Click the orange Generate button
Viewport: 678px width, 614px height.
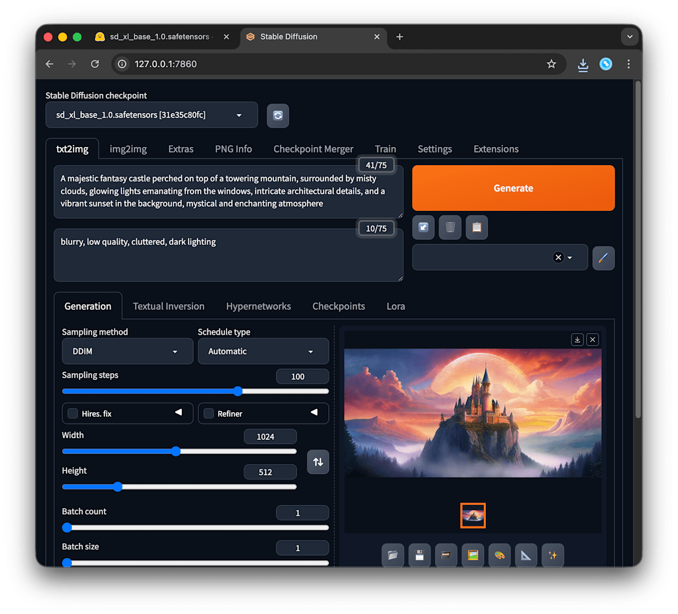513,188
